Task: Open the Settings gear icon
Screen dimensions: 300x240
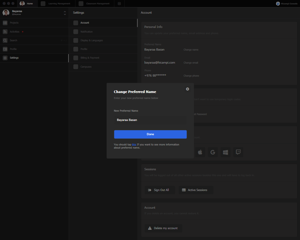Action: [x=5, y=58]
